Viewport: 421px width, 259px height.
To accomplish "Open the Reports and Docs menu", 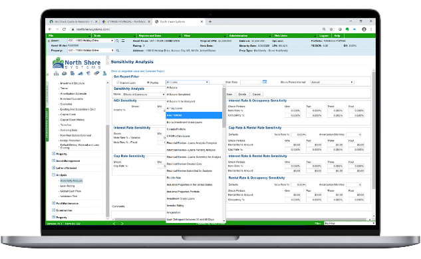I will 159,36.
